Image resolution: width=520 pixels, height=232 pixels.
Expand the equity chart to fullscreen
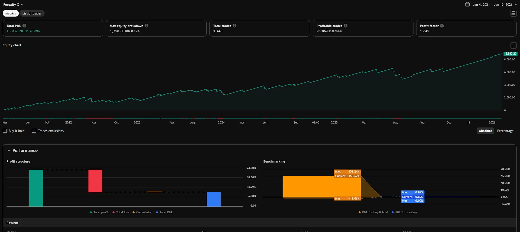pyautogui.click(x=513, y=45)
